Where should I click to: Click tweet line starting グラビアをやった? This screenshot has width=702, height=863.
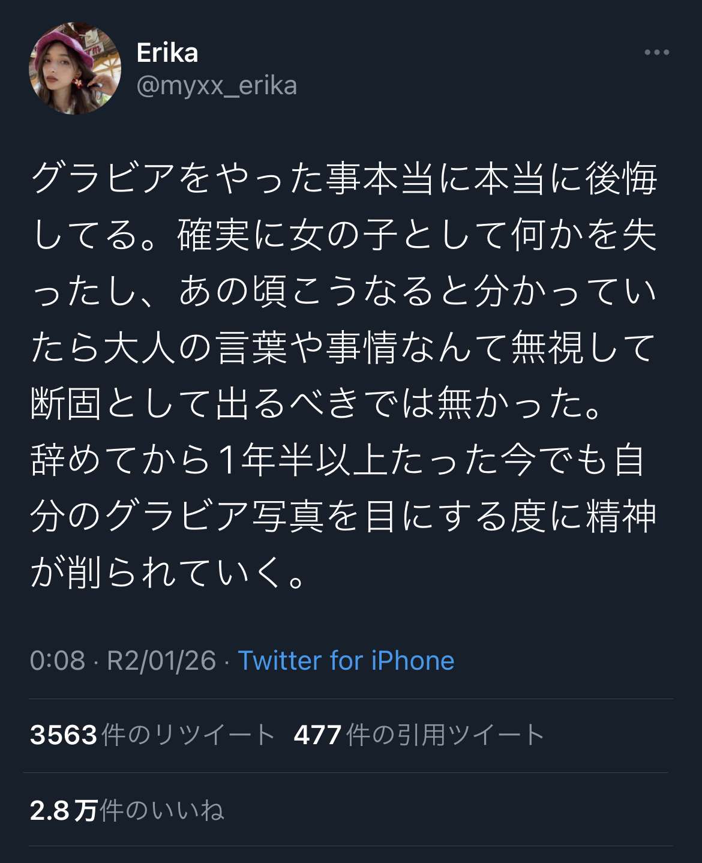click(344, 179)
